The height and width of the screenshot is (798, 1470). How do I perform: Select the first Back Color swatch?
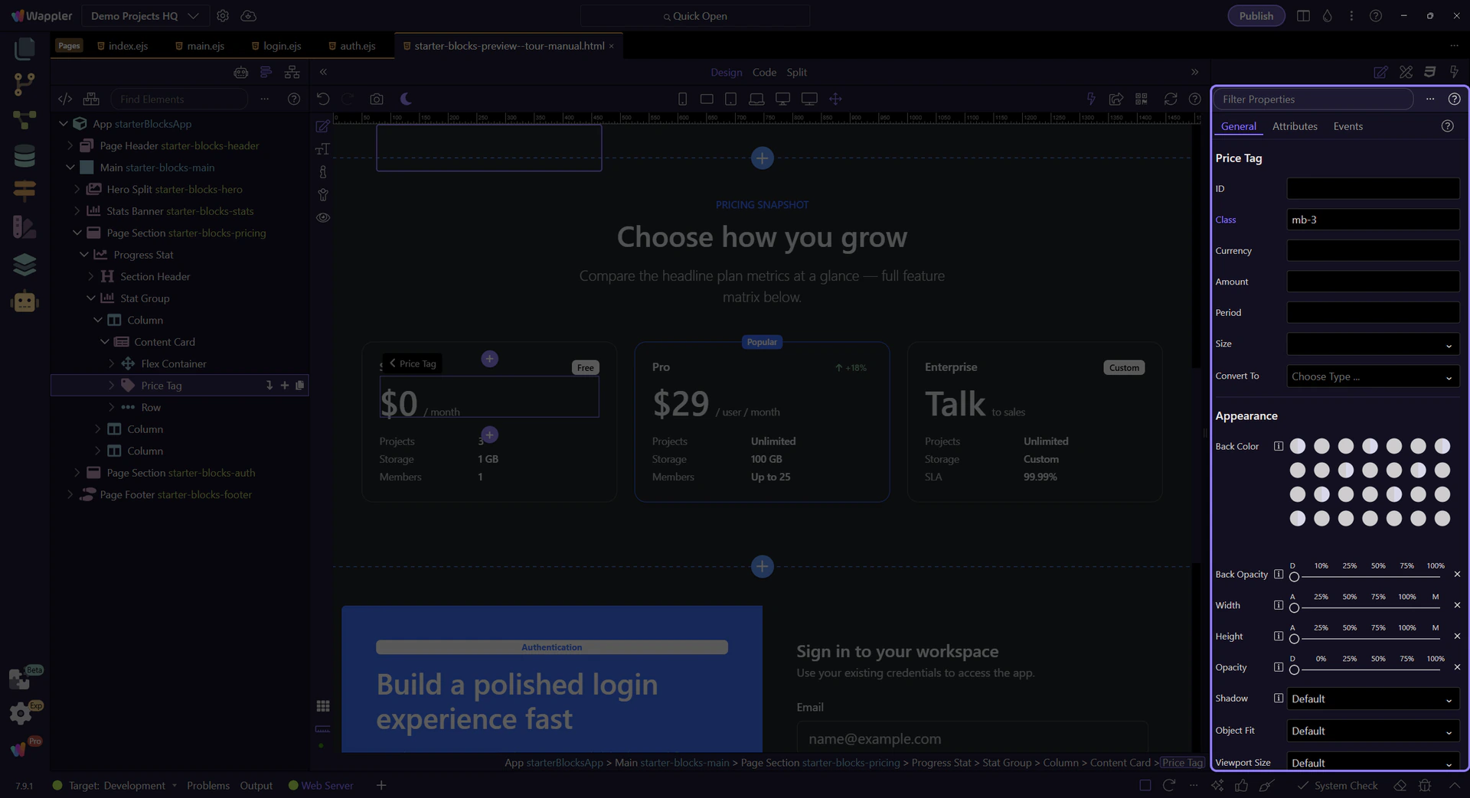point(1297,446)
